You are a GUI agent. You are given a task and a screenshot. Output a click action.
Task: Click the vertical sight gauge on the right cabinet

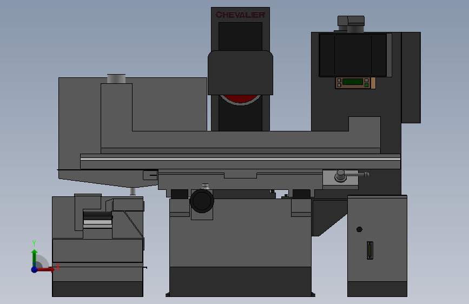pos(370,250)
